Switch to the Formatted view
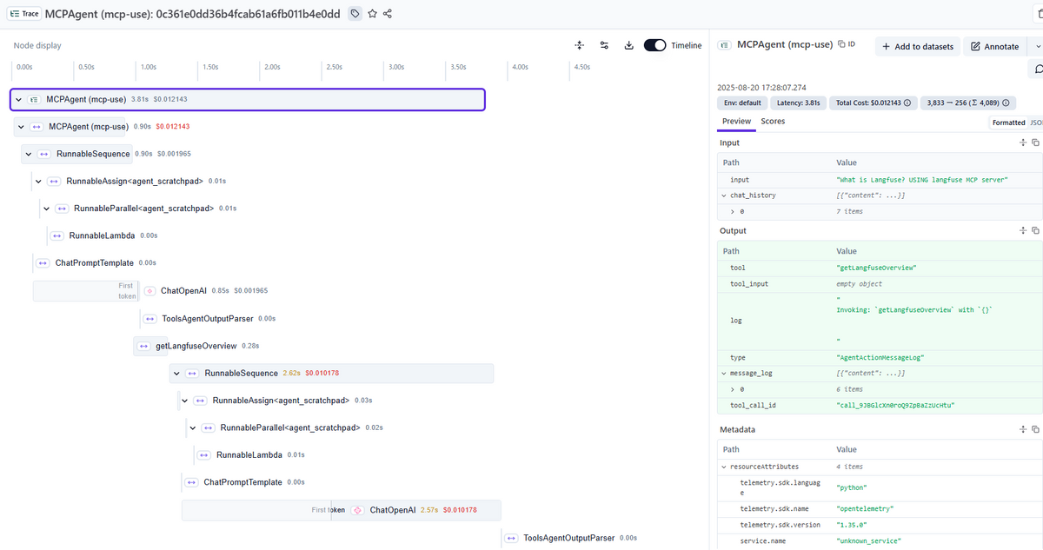 (x=1008, y=123)
